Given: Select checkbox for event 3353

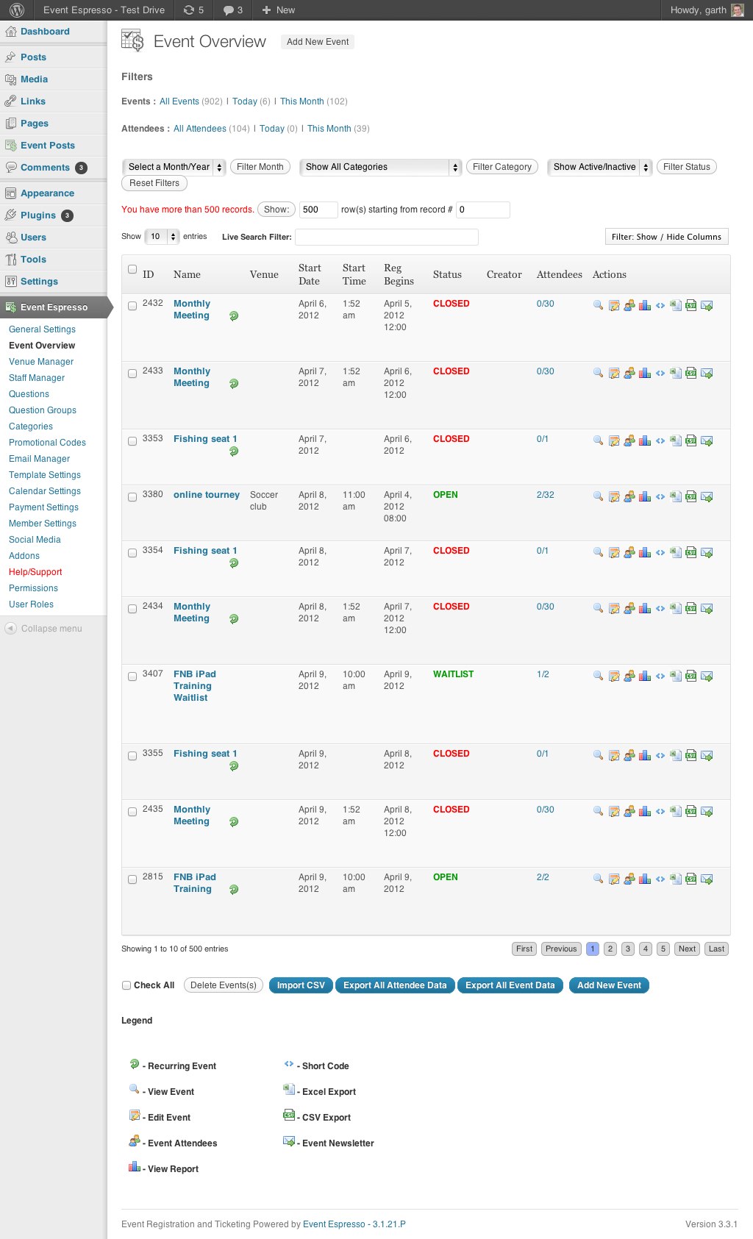Looking at the screenshot, I should pos(132,441).
